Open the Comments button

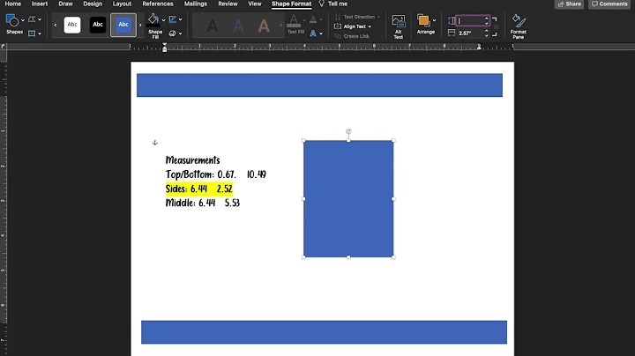[609, 4]
